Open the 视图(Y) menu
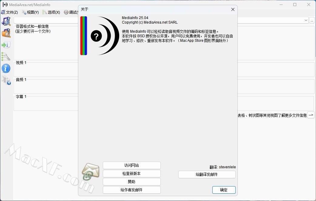The image size is (316, 201). [x=30, y=12]
